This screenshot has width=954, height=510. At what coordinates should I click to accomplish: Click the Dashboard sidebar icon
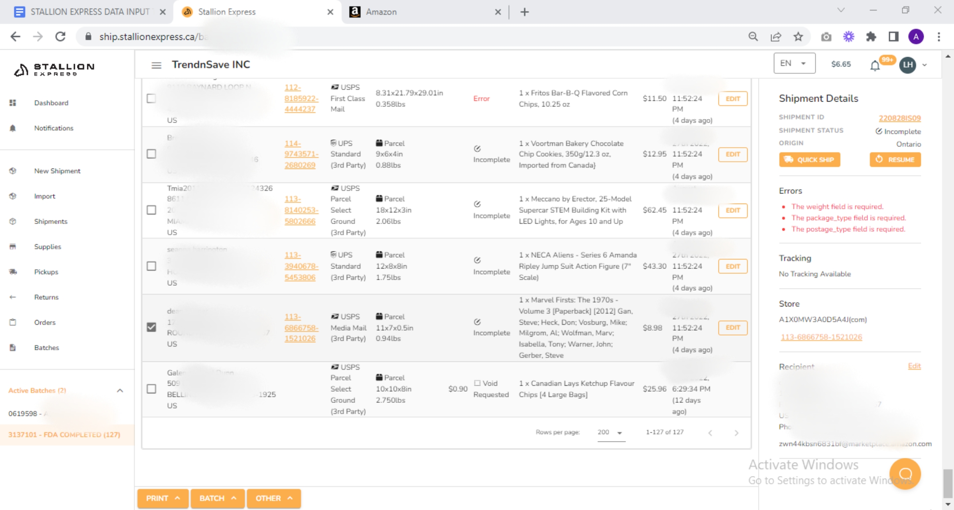pos(13,103)
